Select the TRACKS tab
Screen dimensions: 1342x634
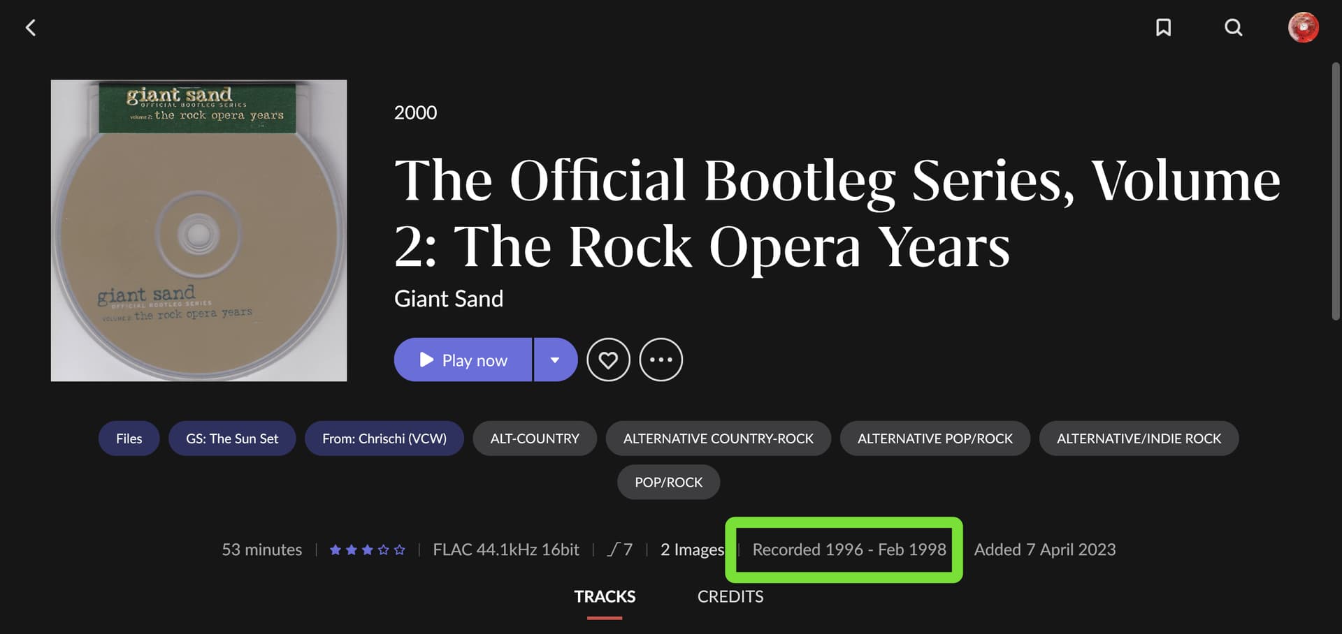pyautogui.click(x=605, y=596)
